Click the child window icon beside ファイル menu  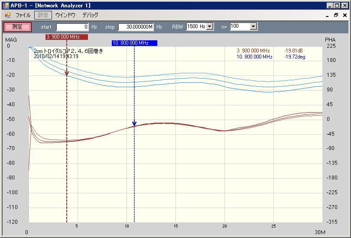(7, 15)
